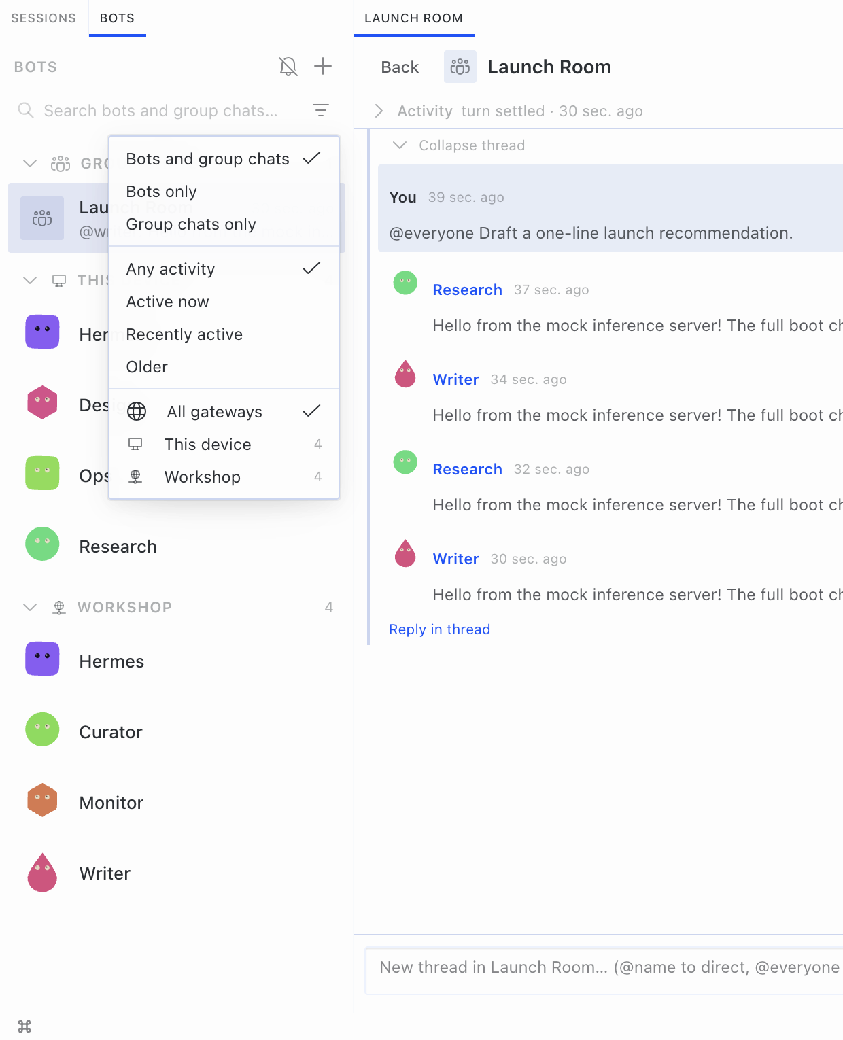Collapse the Workshop section chevron
Viewport: 843px width, 1040px height.
(30, 607)
